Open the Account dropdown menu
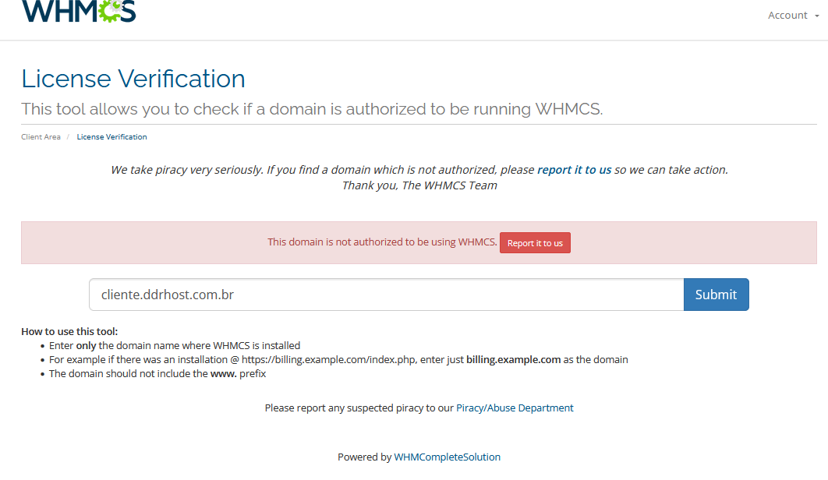This screenshot has height=480, width=828. 793,16
